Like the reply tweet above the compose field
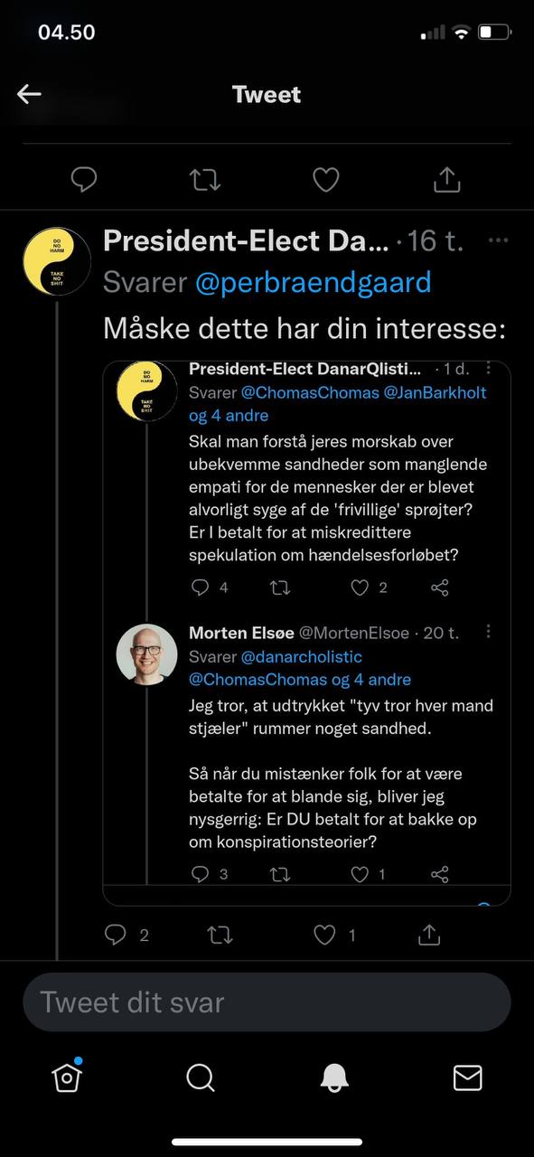This screenshot has height=1157, width=534. click(x=324, y=935)
